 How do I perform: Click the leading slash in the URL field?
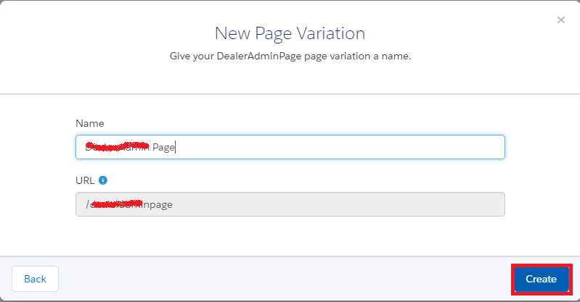coord(88,204)
